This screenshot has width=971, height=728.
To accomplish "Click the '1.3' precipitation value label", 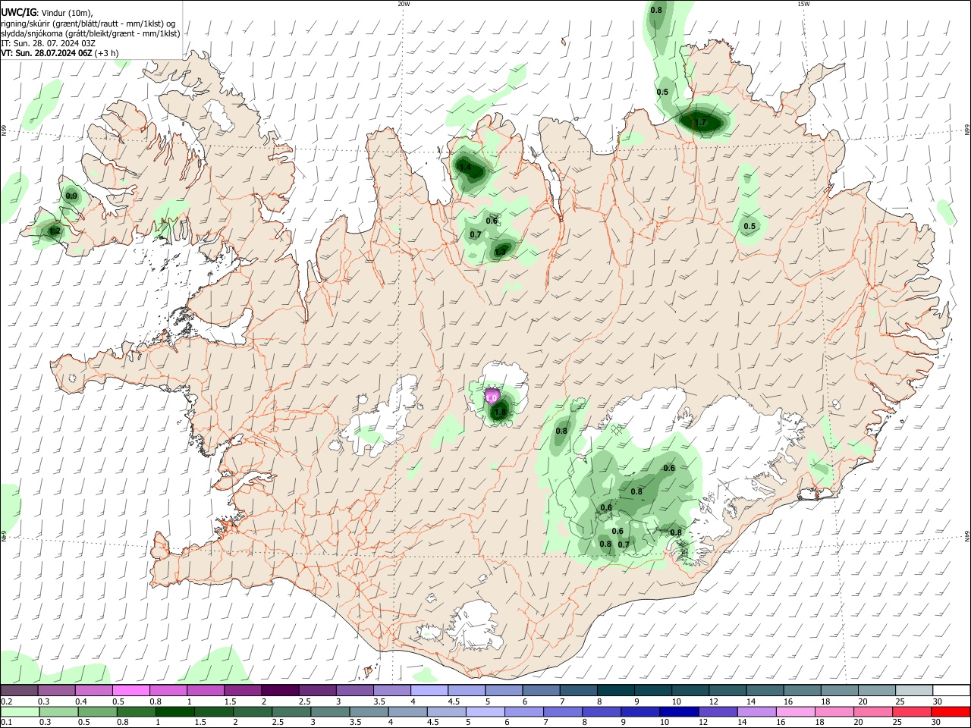I will point(500,252).
